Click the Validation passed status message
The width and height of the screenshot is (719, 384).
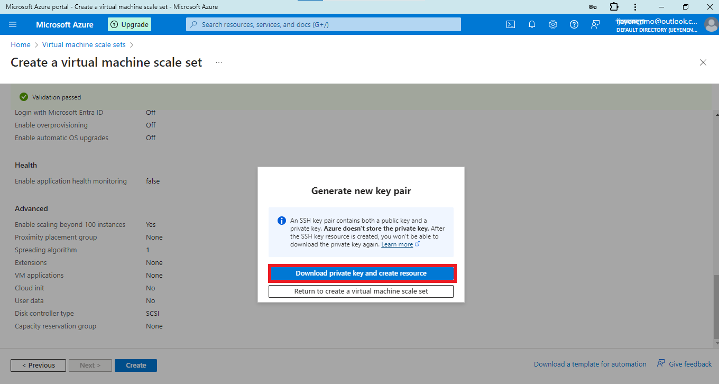tap(57, 97)
